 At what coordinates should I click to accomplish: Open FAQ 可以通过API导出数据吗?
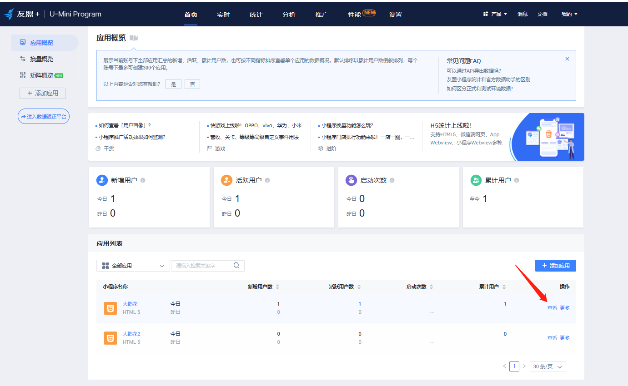[x=474, y=70]
